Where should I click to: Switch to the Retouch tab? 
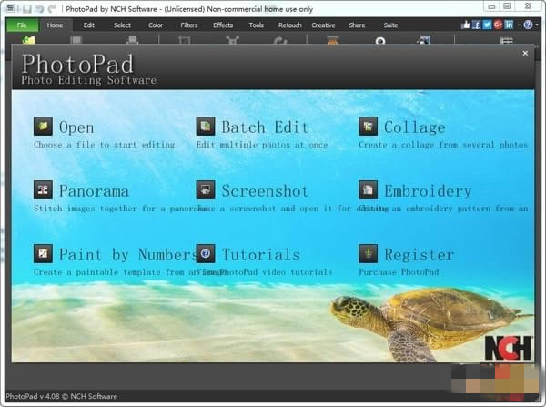[x=289, y=25]
